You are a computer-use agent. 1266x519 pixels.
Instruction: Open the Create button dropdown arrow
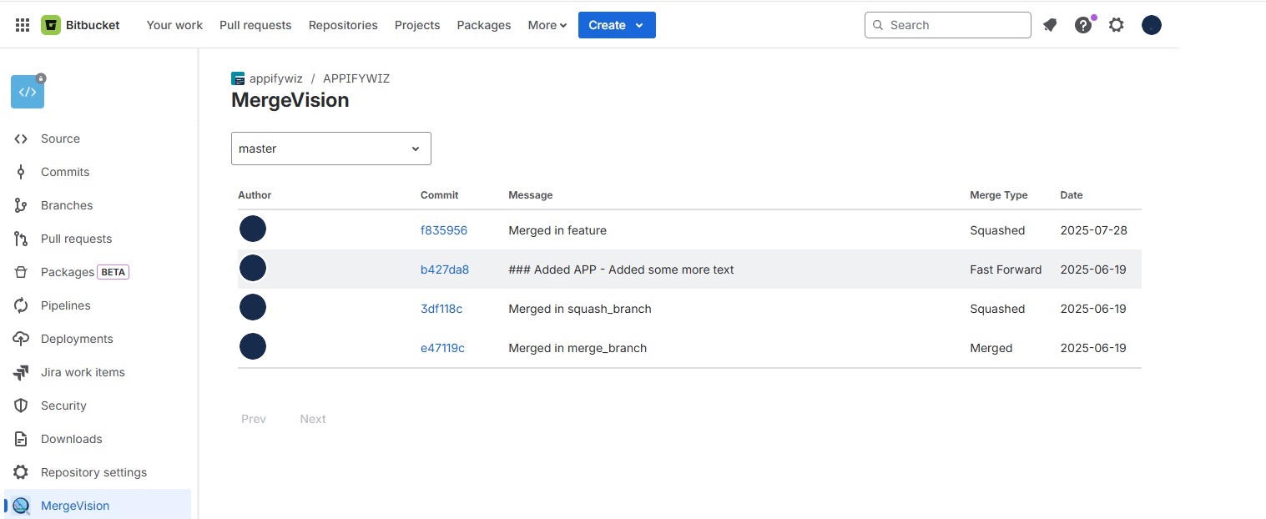click(x=639, y=25)
